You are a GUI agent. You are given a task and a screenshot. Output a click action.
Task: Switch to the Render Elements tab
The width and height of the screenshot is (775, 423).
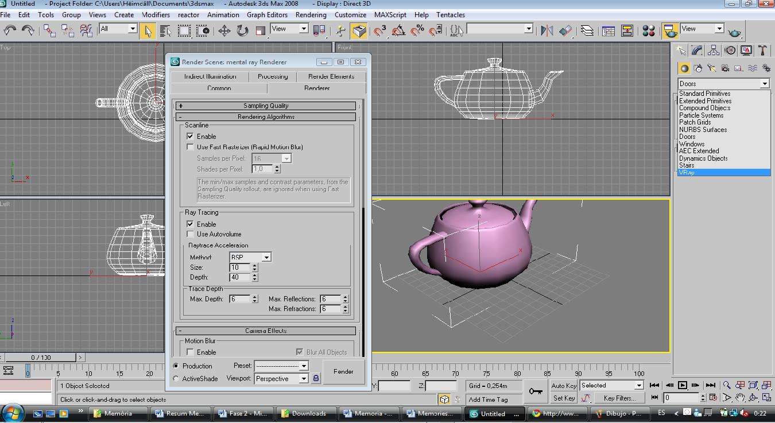331,76
